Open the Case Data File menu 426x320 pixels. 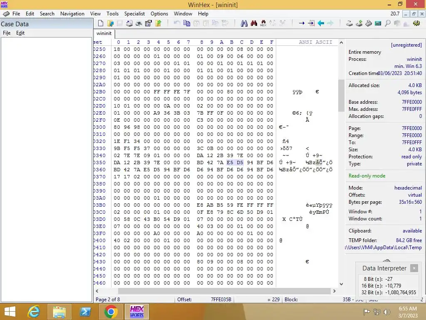(x=7, y=33)
